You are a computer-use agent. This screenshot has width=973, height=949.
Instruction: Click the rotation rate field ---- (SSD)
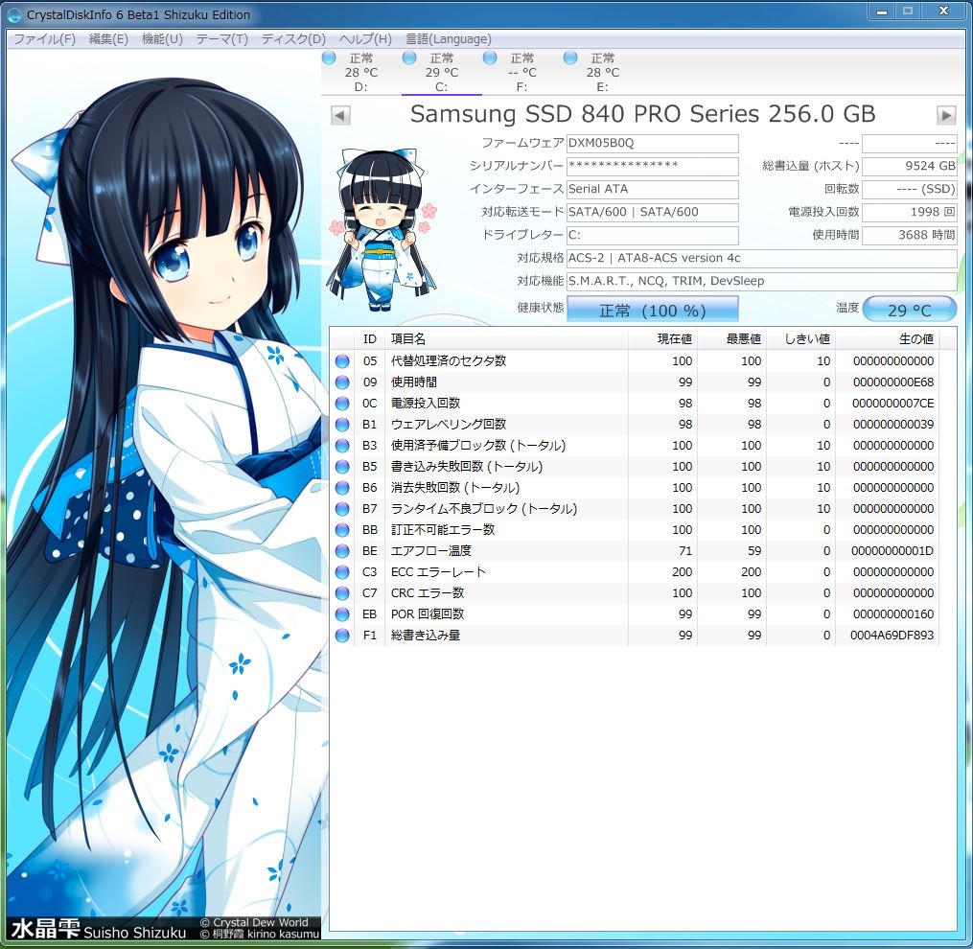tap(910, 189)
